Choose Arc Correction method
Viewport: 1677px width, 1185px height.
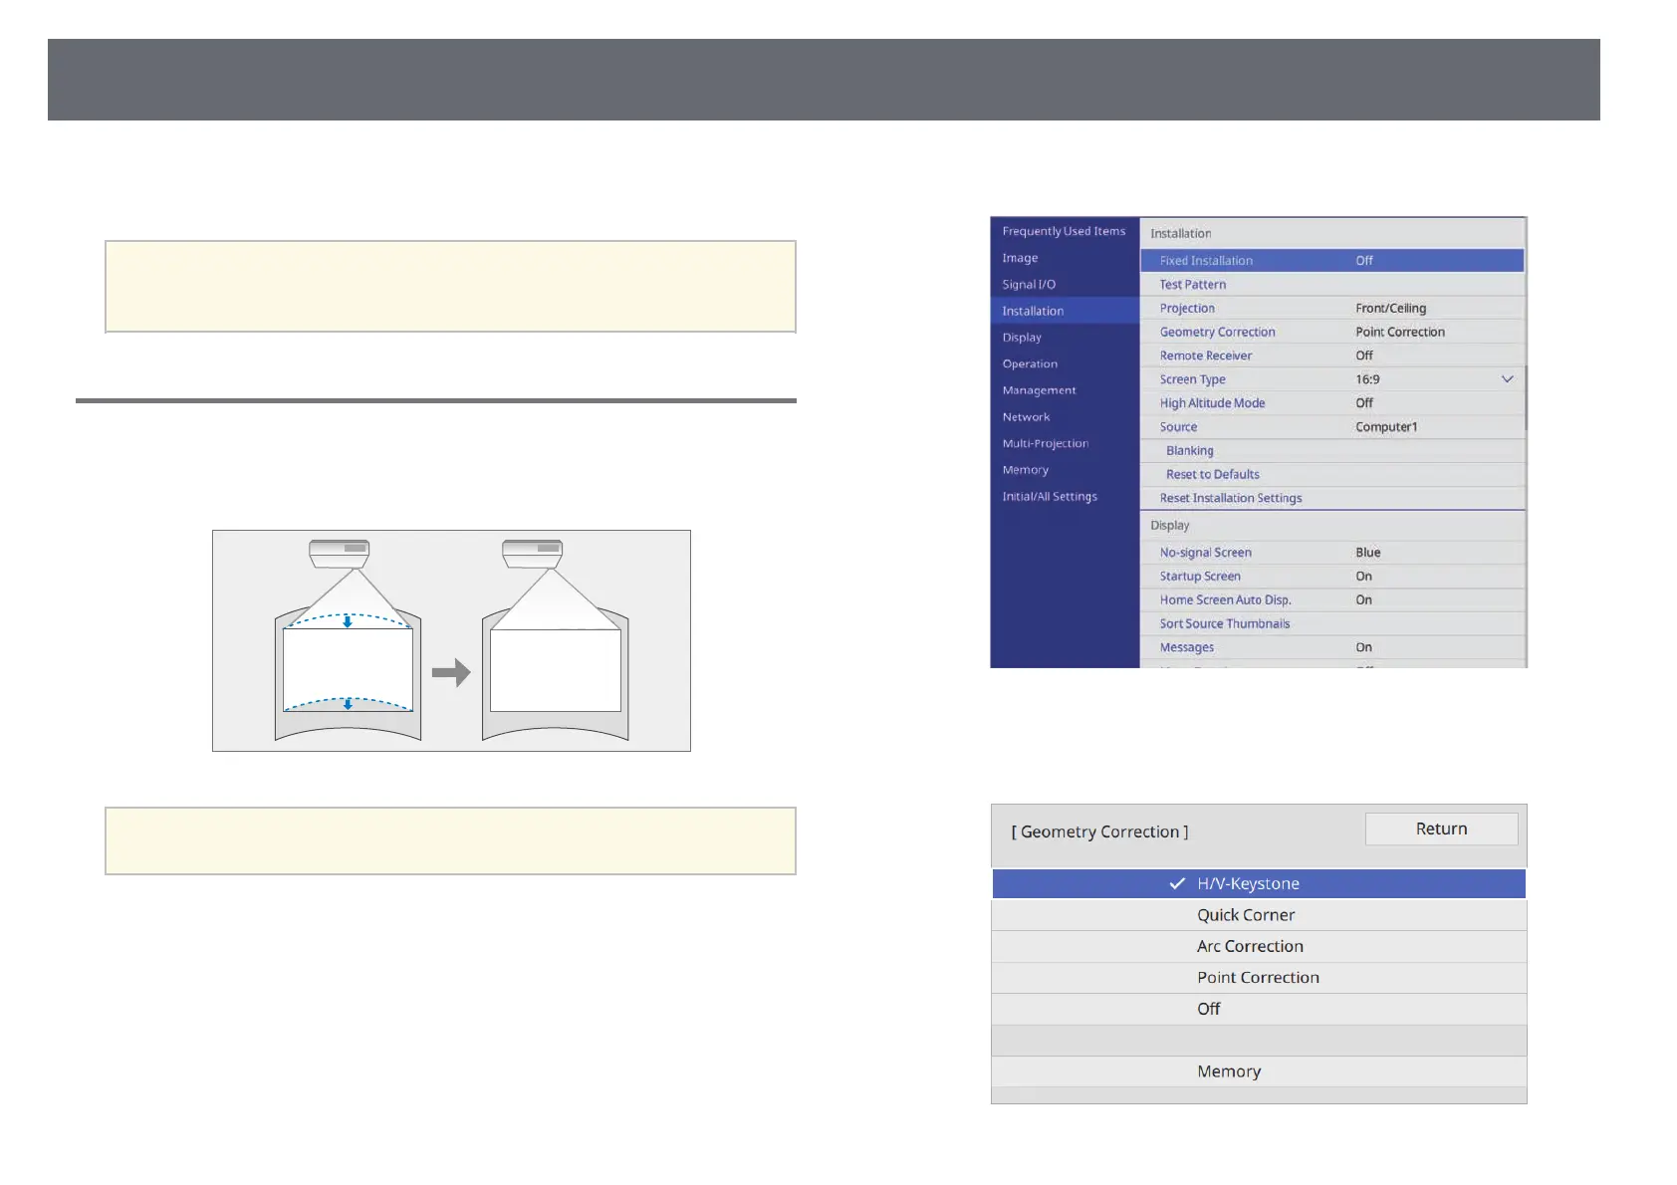(1259, 947)
